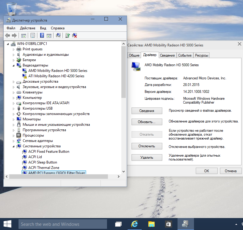Open File Explorer from the taskbar
Screen dimensions: 243x230
tap(151, 224)
